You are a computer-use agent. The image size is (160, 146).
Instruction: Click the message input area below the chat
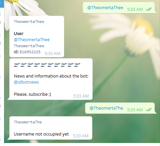[x=82, y=145]
